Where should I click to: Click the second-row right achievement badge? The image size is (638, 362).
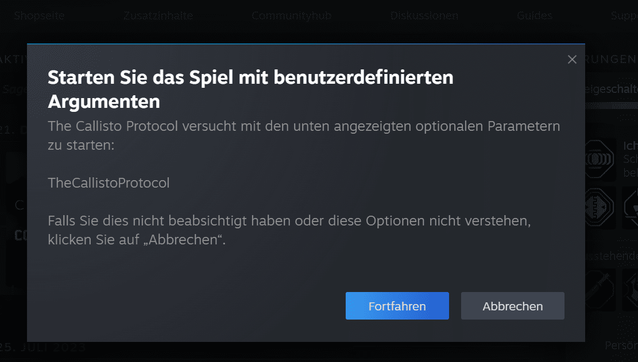point(631,208)
